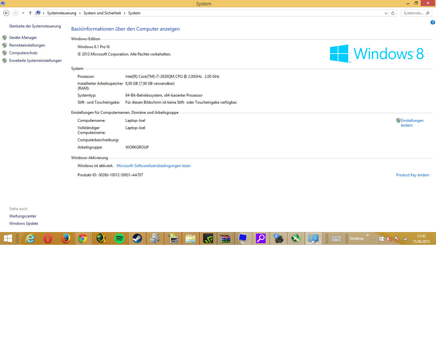The height and width of the screenshot is (343, 436).
Task: Open Erweiterte Systemeinstellungen
Action: [x=35, y=61]
